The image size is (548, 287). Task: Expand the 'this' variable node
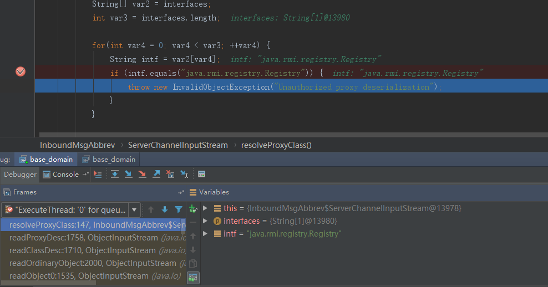pyautogui.click(x=205, y=208)
